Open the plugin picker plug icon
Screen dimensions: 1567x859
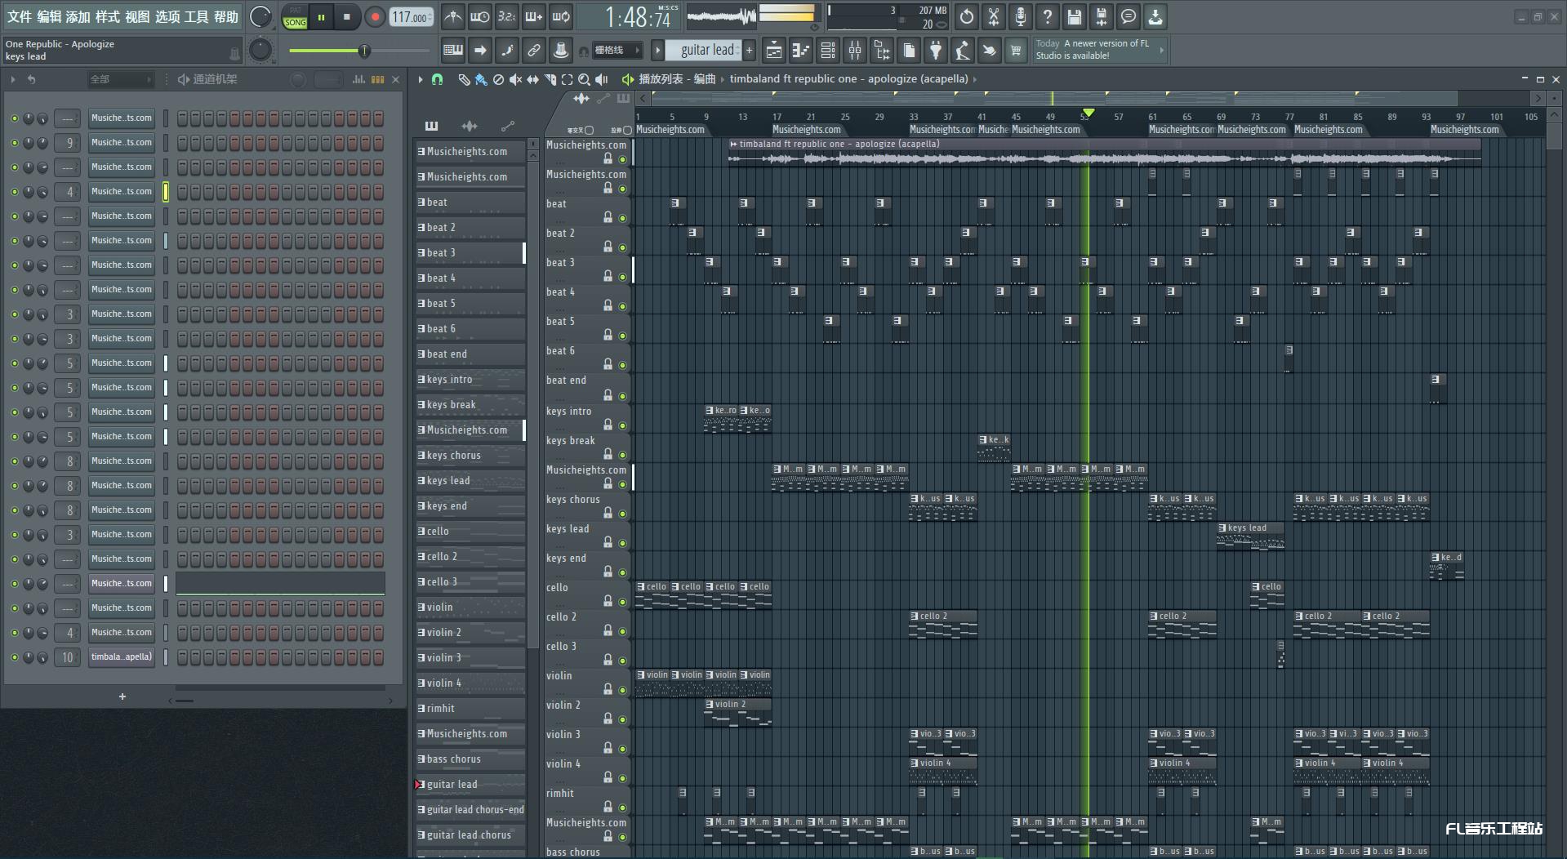936,51
